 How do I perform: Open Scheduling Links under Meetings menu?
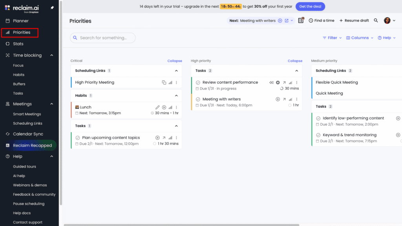(27, 122)
